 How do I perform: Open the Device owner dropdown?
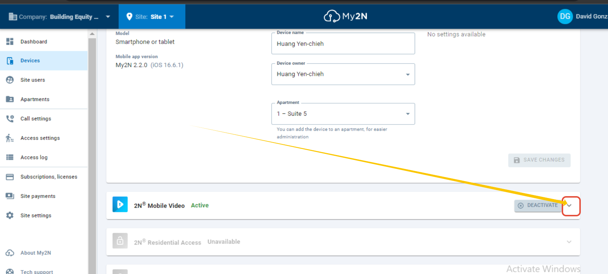343,74
